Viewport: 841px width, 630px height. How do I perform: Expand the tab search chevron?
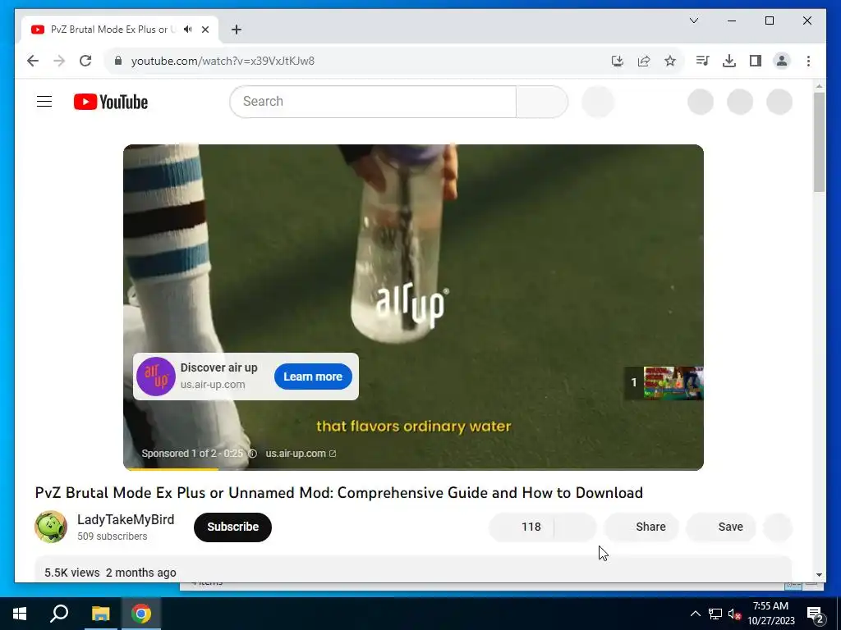click(x=693, y=21)
